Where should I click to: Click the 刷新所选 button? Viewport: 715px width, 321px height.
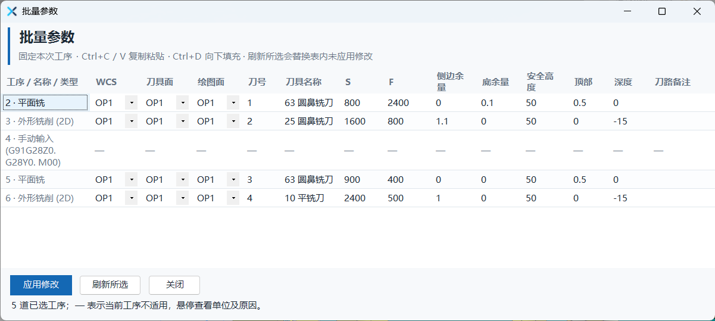click(110, 285)
